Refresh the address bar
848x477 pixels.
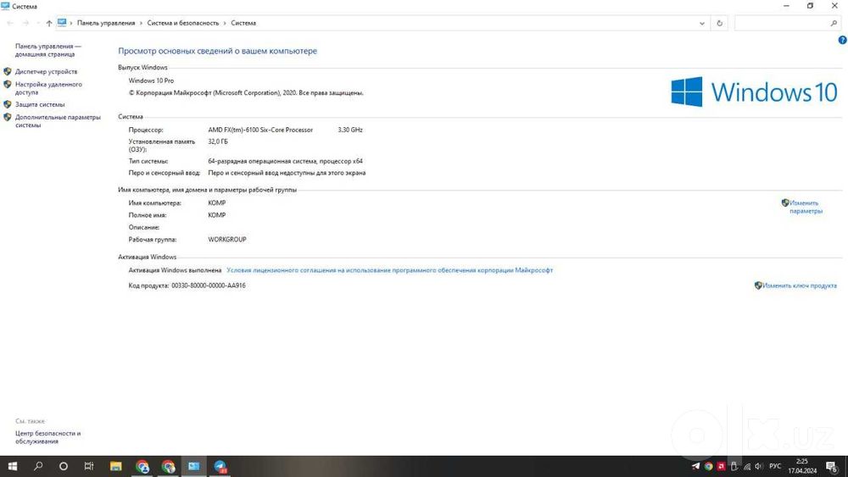(719, 23)
